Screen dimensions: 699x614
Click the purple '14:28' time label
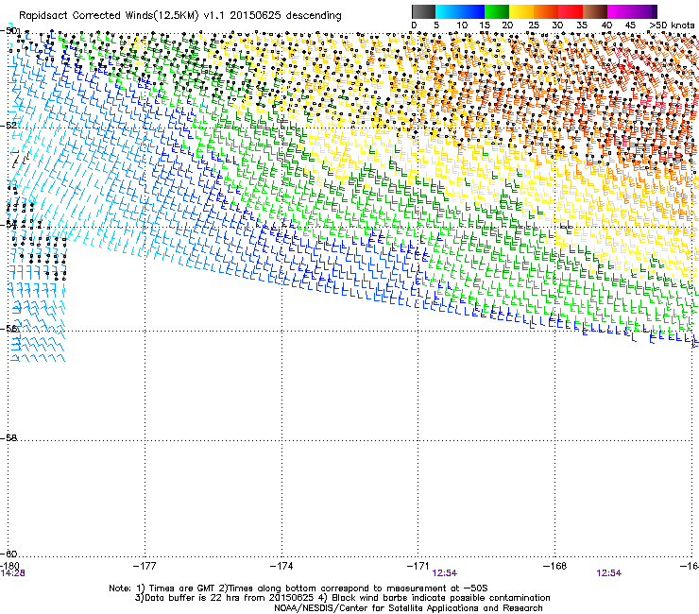pyautogui.click(x=12, y=573)
